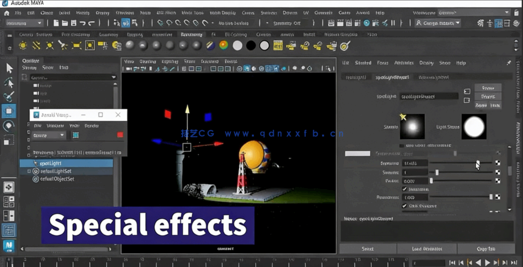Expand the Outliner search dropdown arrow
The width and height of the screenshot is (523, 267).
(x=114, y=77)
